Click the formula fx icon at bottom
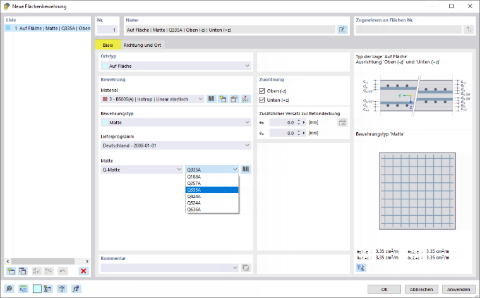This screenshot has height=298, width=480. coord(76,289)
